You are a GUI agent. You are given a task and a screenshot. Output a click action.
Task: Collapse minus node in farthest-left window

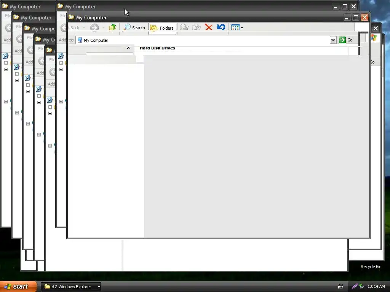(6, 69)
